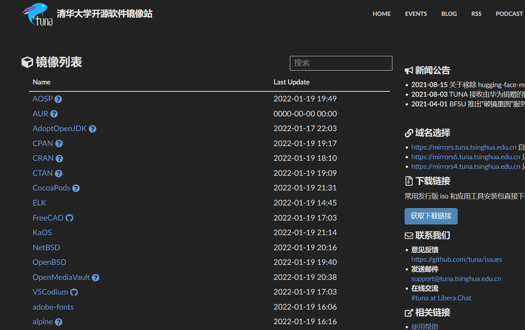Viewport: 525px width, 330px height.
Task: Open help for the AOSP mirror
Action: point(58,99)
